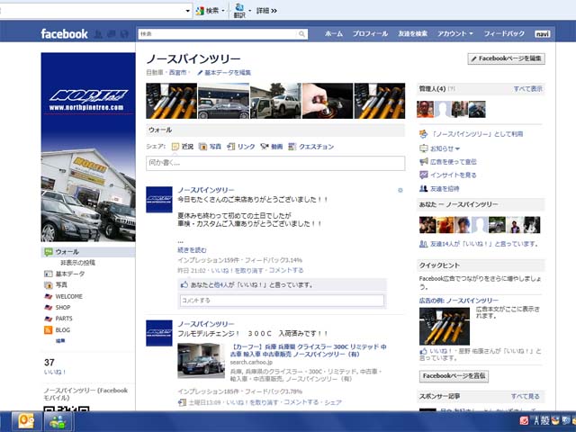The width and height of the screenshot is (576, 432).
Task: Open BLOG tab with RSS icon
Action: (x=57, y=330)
